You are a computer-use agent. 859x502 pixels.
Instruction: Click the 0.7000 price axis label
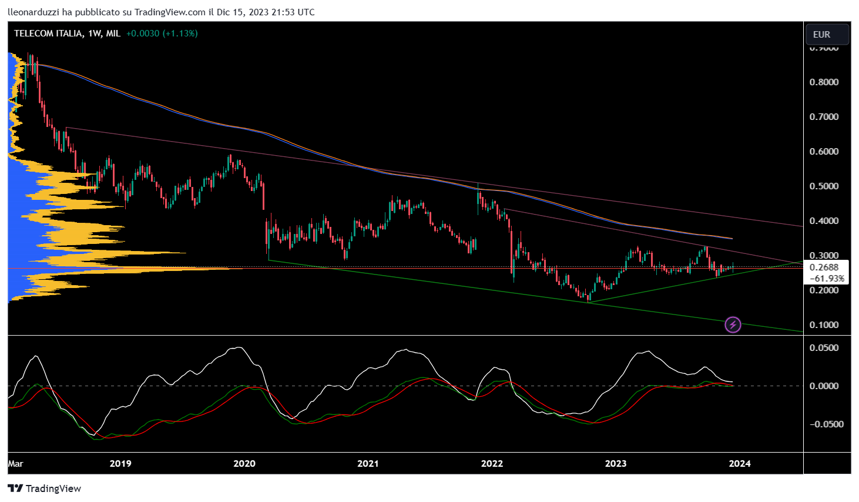(824, 117)
